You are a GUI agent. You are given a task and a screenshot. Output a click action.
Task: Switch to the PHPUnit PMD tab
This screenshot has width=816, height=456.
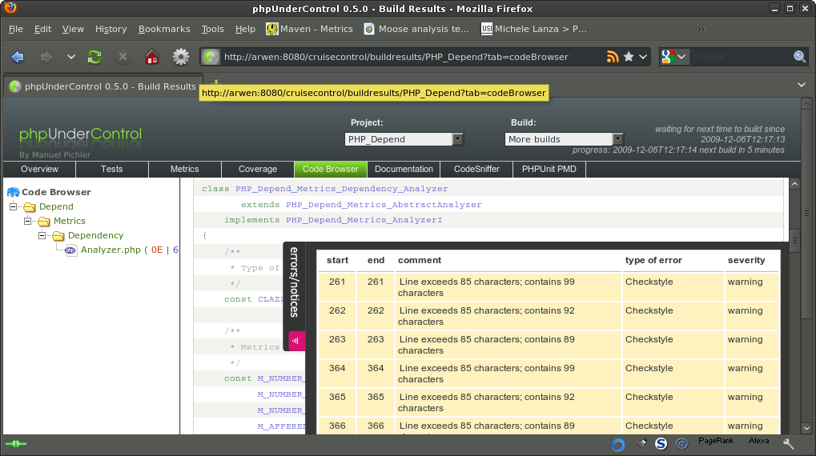click(x=550, y=169)
